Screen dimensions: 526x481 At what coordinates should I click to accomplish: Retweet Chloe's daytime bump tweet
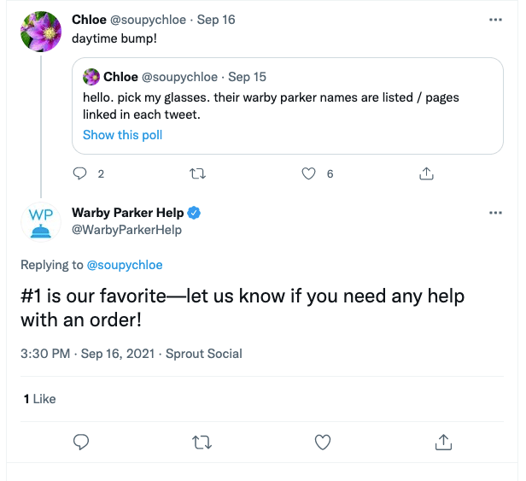(197, 173)
